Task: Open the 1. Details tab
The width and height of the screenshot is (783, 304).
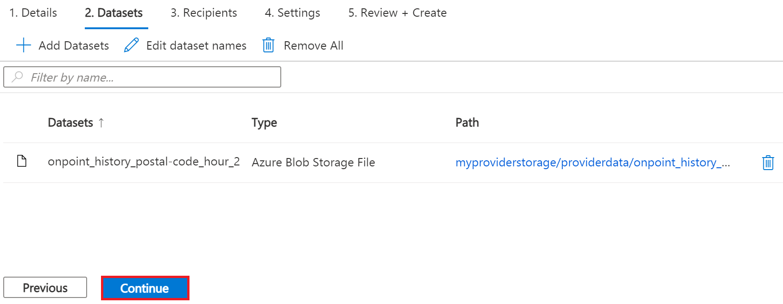Action: click(33, 13)
